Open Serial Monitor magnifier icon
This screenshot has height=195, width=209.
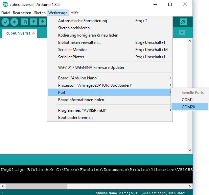(183, 22)
